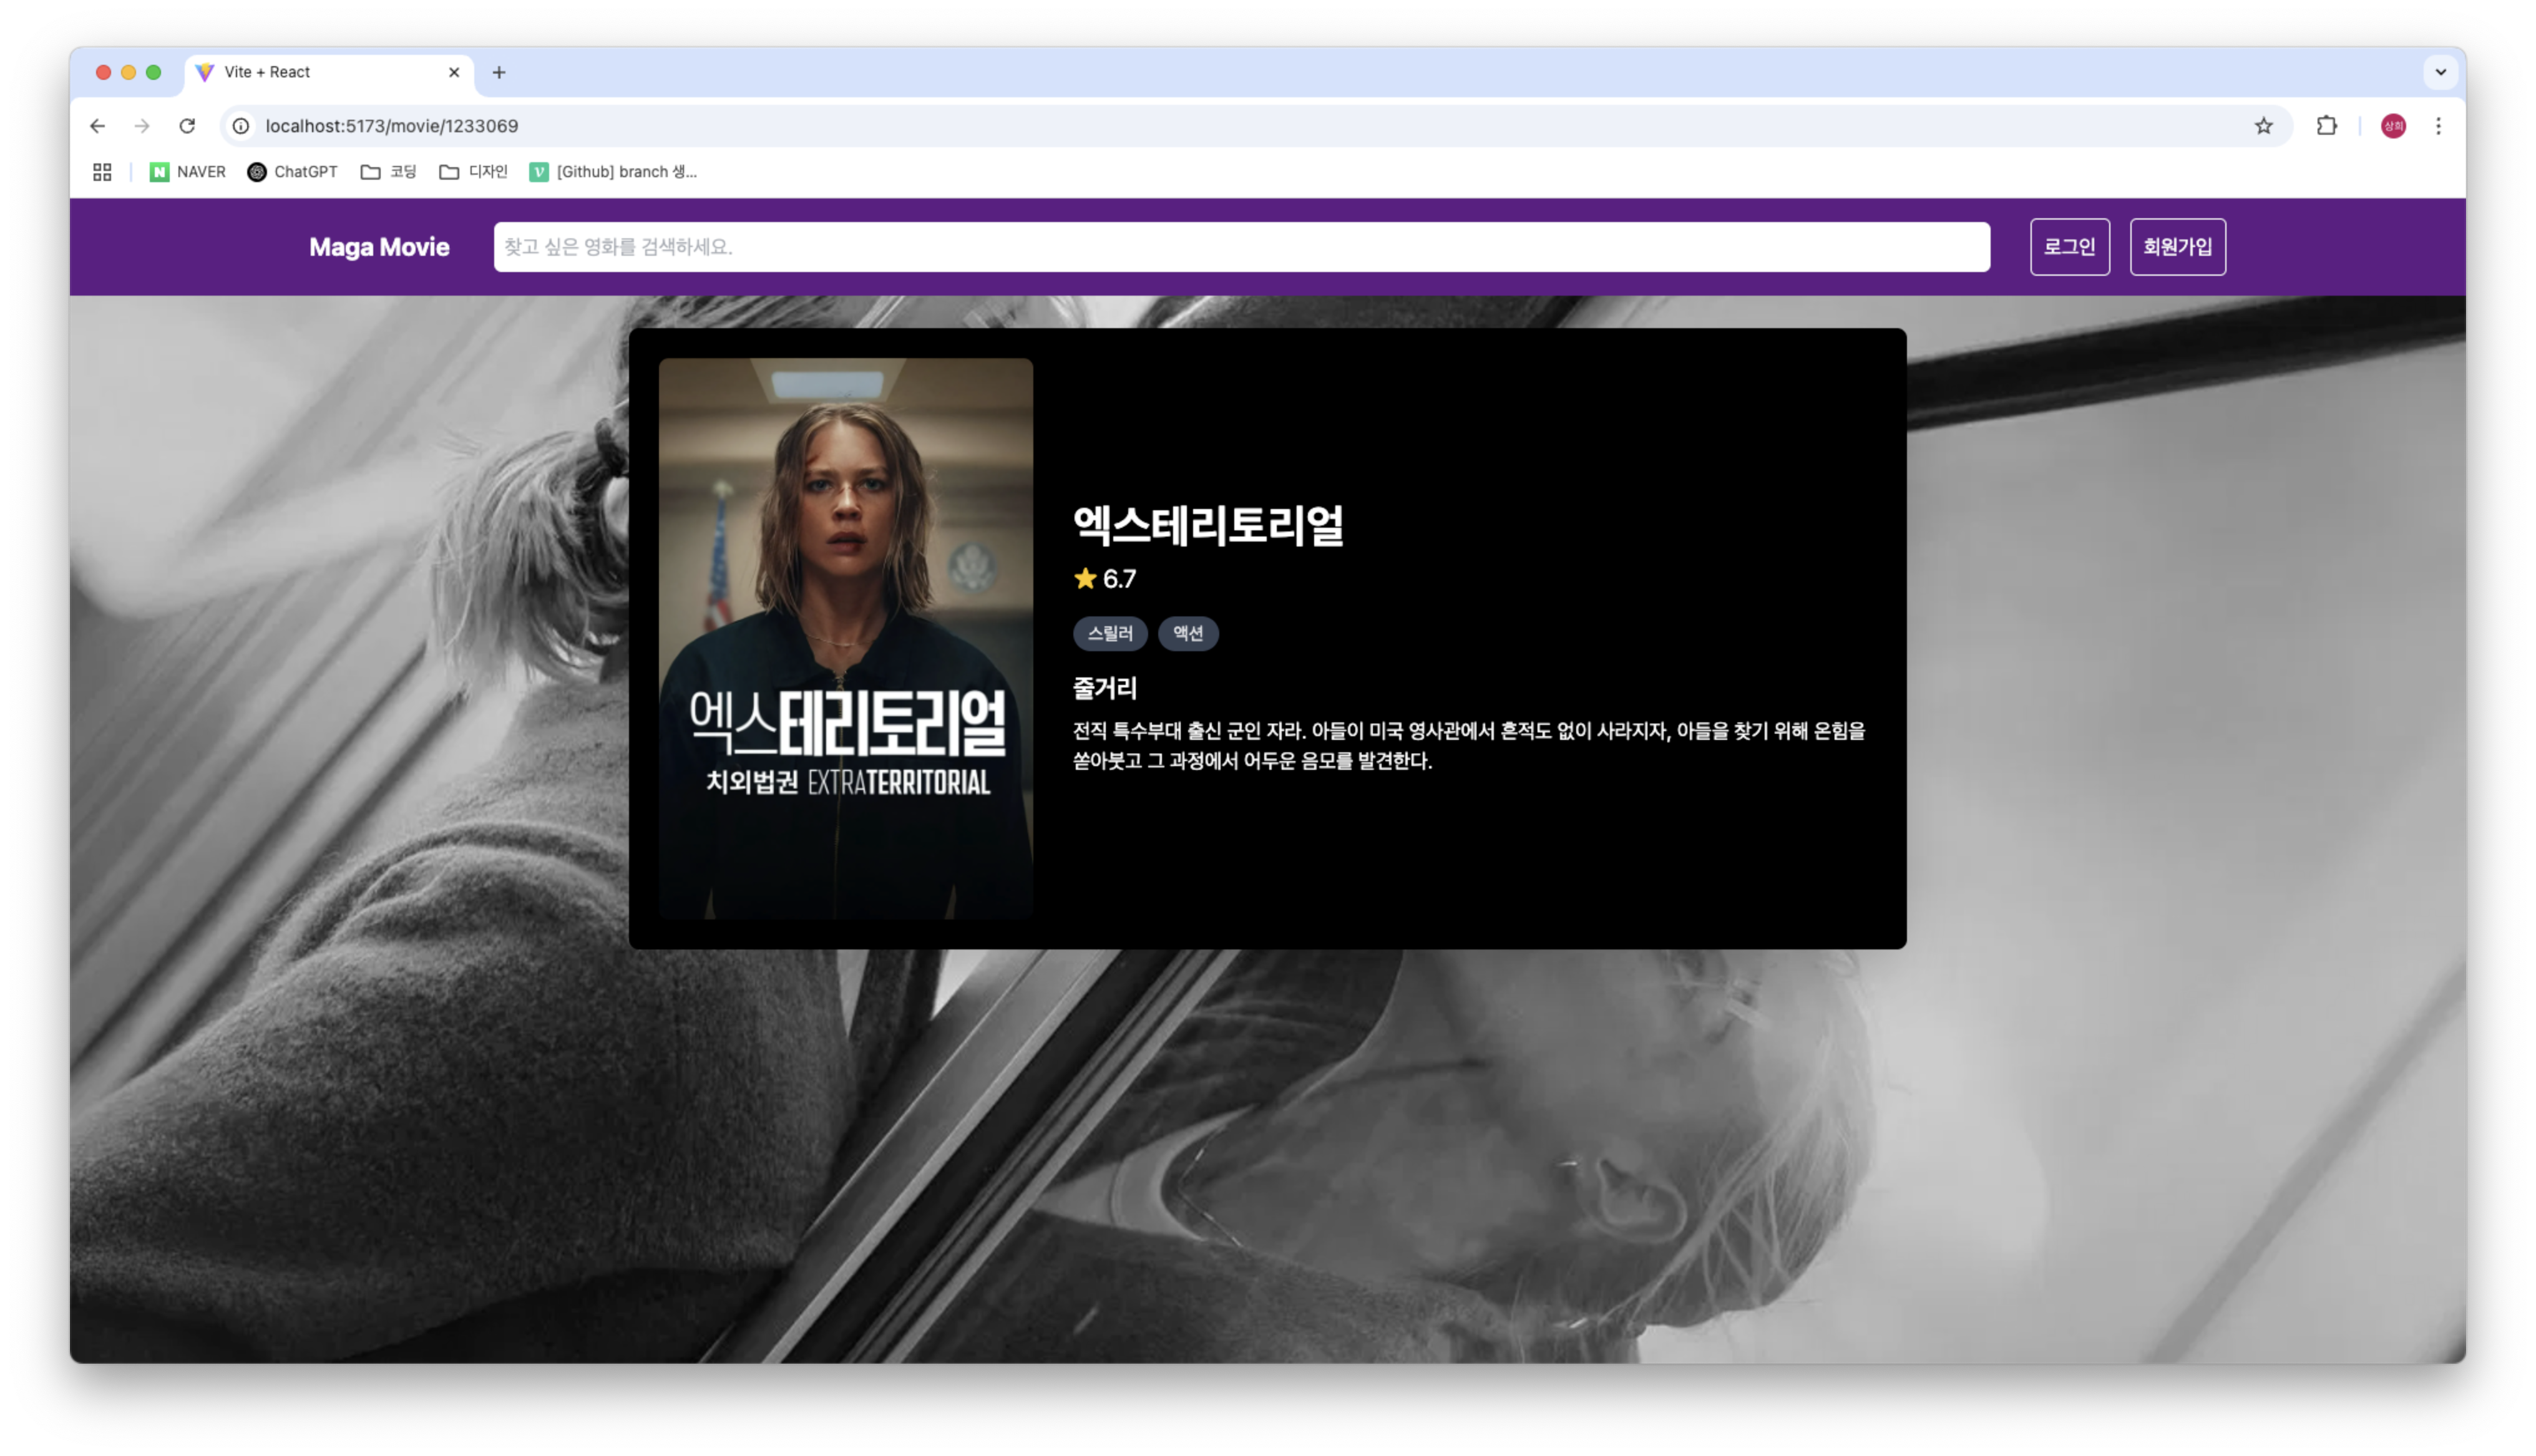Open a new browser tab
The height and width of the screenshot is (1456, 2536).
click(499, 72)
